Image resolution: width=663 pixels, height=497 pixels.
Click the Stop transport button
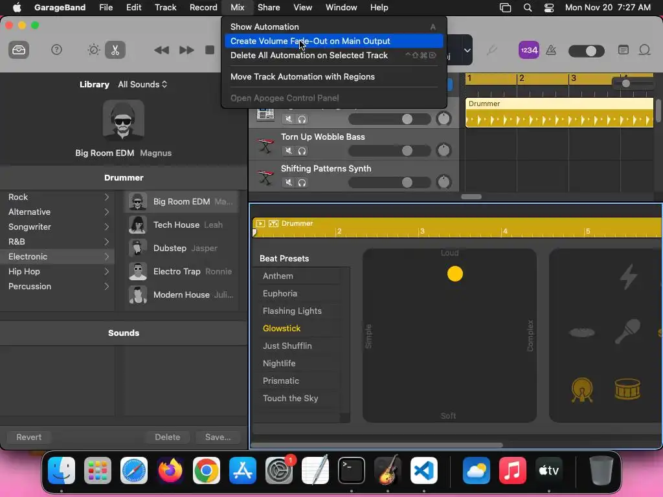tap(210, 50)
